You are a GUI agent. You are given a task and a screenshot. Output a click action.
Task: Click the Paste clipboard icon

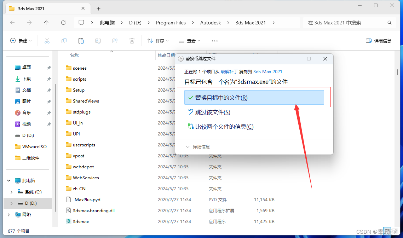click(81, 41)
